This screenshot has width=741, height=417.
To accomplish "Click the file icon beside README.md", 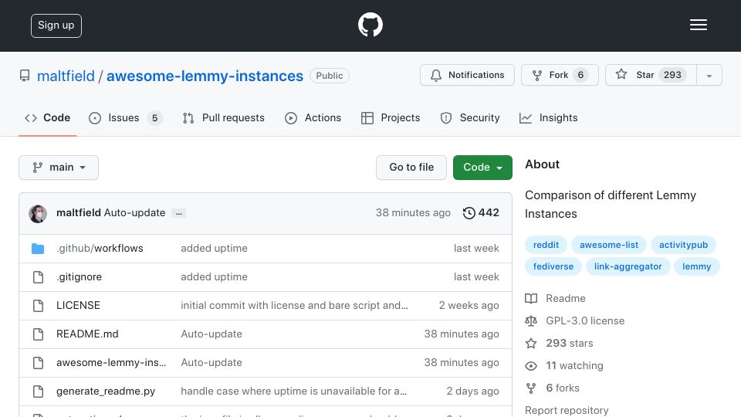I will pyautogui.click(x=39, y=334).
